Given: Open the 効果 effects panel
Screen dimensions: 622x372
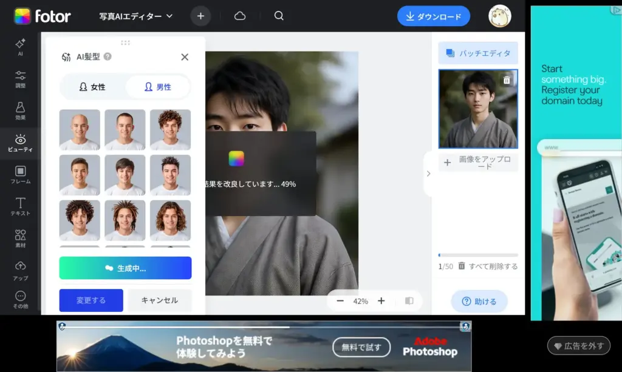Looking at the screenshot, I should (20, 111).
